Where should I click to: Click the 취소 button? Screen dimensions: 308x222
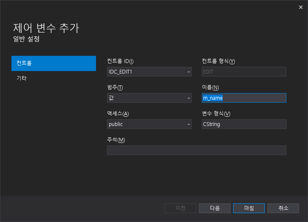(x=283, y=208)
